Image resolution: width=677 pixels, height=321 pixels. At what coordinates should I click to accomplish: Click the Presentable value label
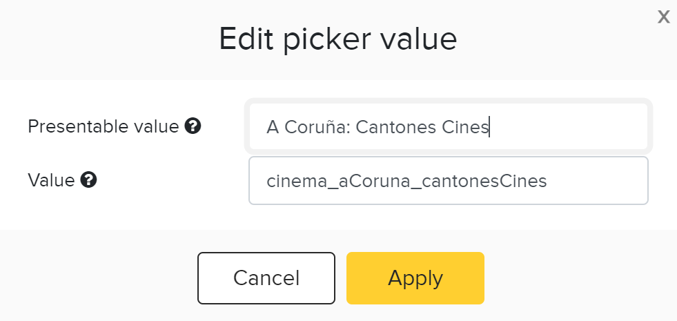click(104, 126)
